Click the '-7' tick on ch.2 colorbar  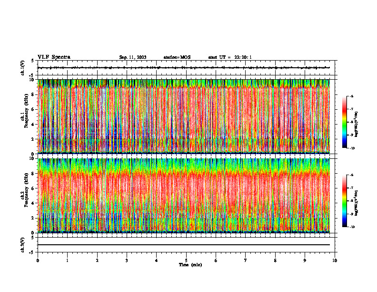pyautogui.click(x=351, y=188)
